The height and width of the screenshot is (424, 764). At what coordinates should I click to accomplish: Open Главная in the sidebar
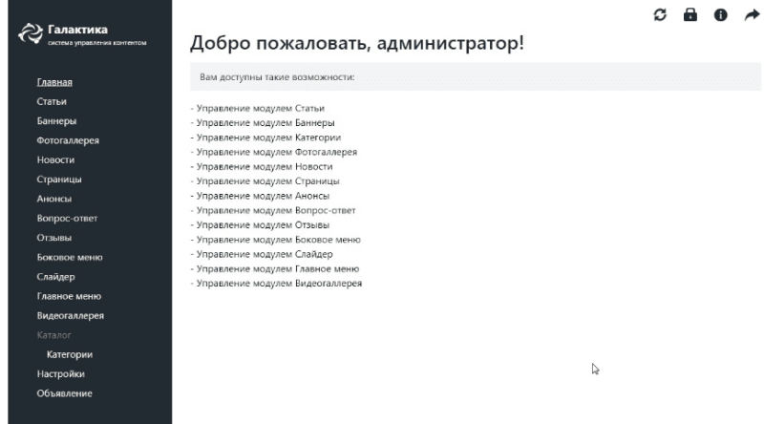point(53,82)
